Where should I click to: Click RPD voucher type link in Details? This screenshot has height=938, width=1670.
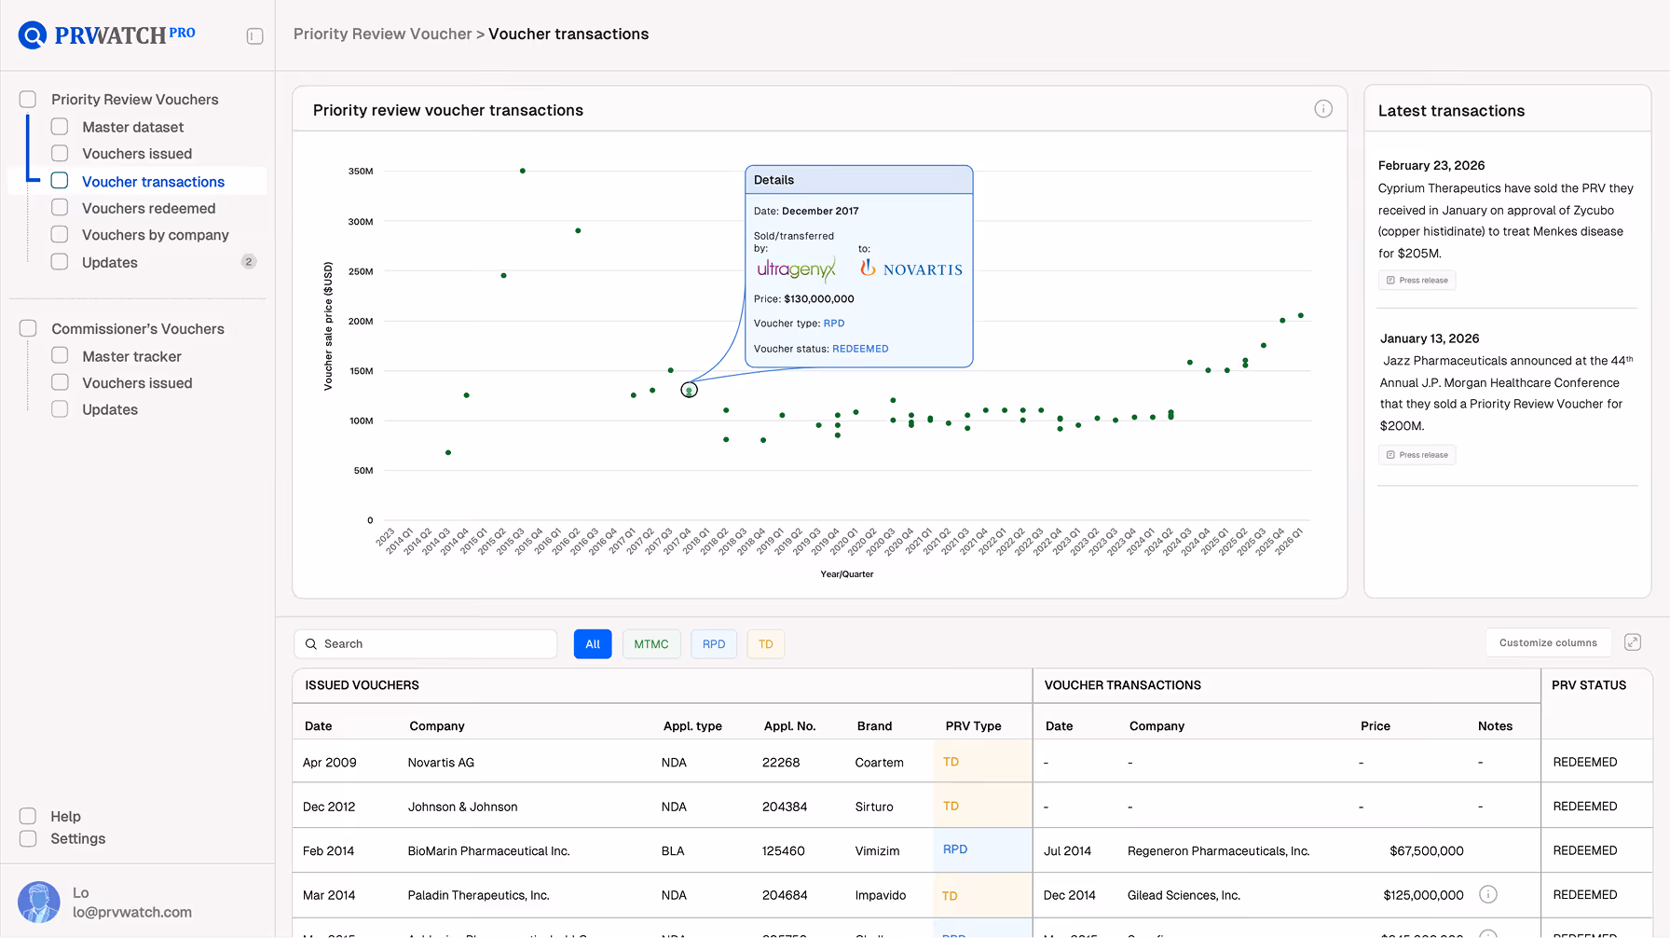point(833,324)
